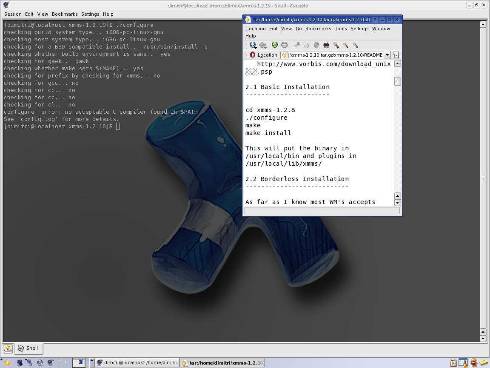Open the Go menu in Konqueror

(299, 29)
